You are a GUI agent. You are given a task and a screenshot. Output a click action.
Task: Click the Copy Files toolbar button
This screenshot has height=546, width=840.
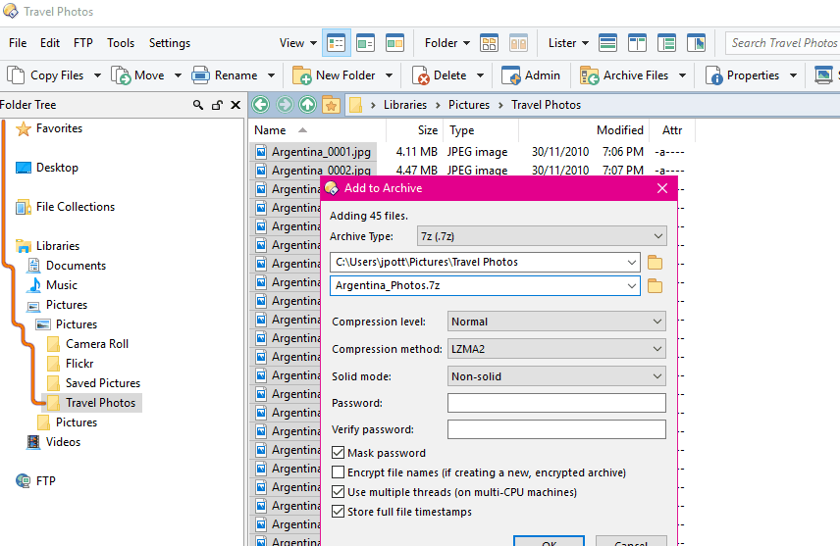tap(46, 75)
